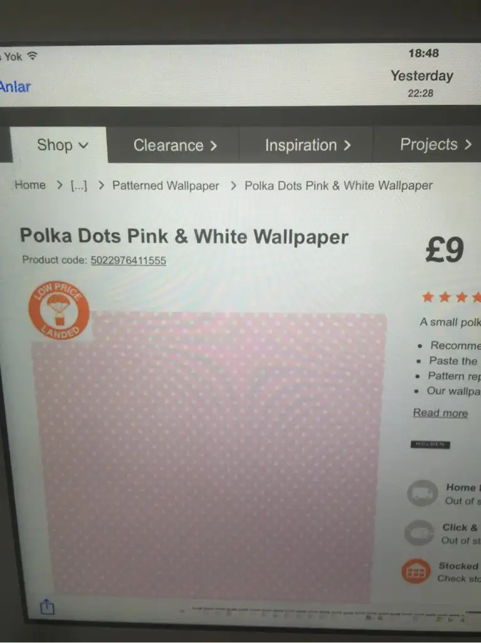This screenshot has height=643, width=481.
Task: Click the home delivery truck icon
Action: (x=423, y=493)
